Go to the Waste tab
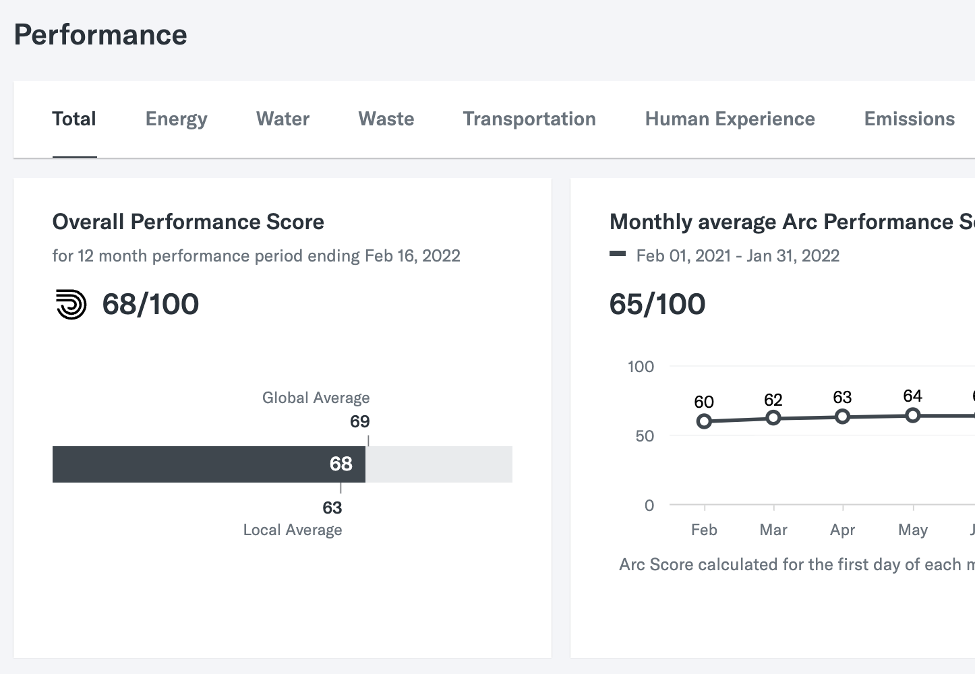The width and height of the screenshot is (975, 674). click(x=386, y=119)
